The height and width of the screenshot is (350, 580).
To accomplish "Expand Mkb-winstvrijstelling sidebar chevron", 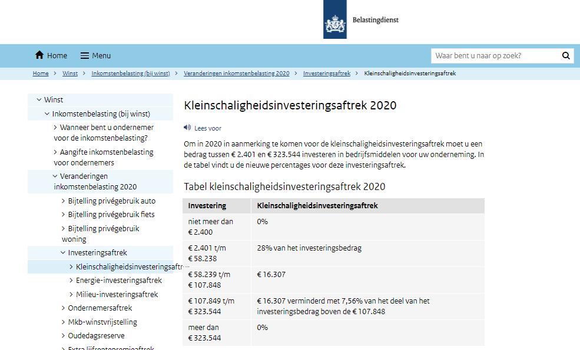I will 63,322.
